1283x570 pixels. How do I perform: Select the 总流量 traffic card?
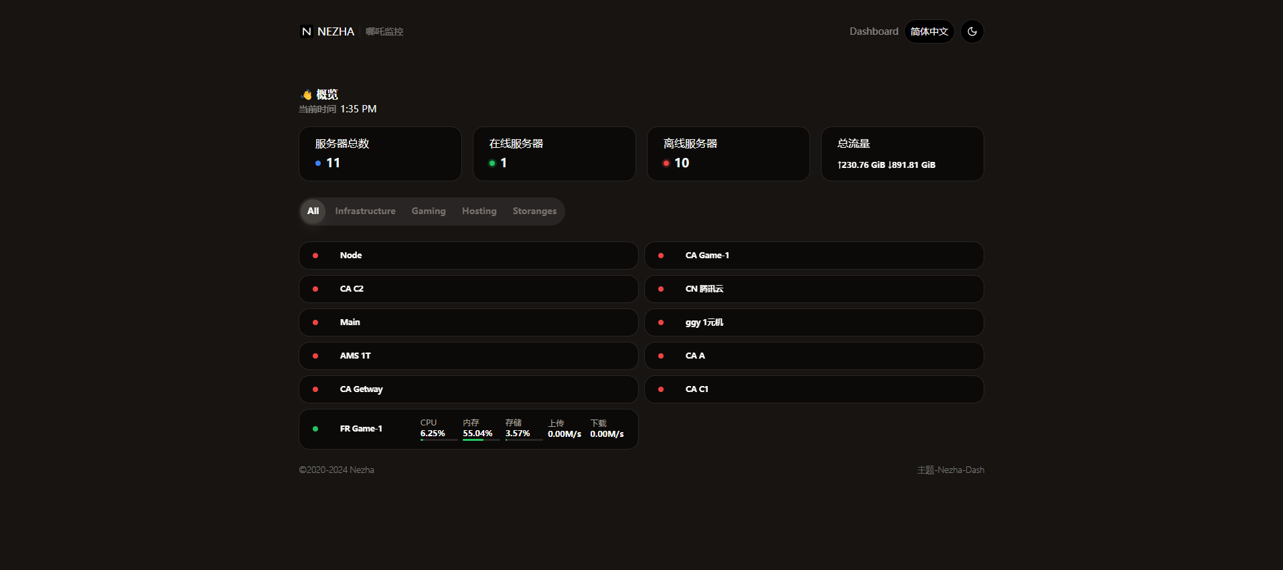902,154
